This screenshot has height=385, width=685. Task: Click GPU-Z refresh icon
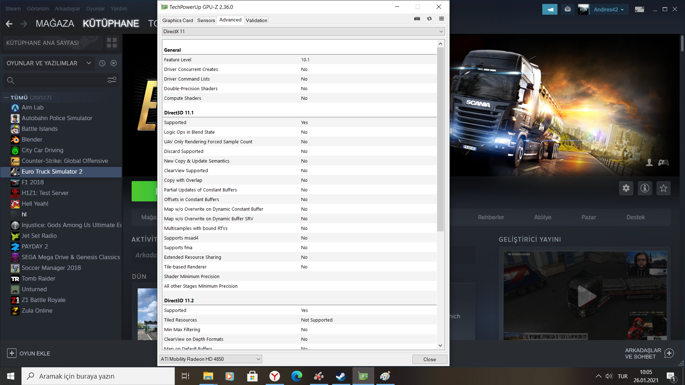(429, 19)
